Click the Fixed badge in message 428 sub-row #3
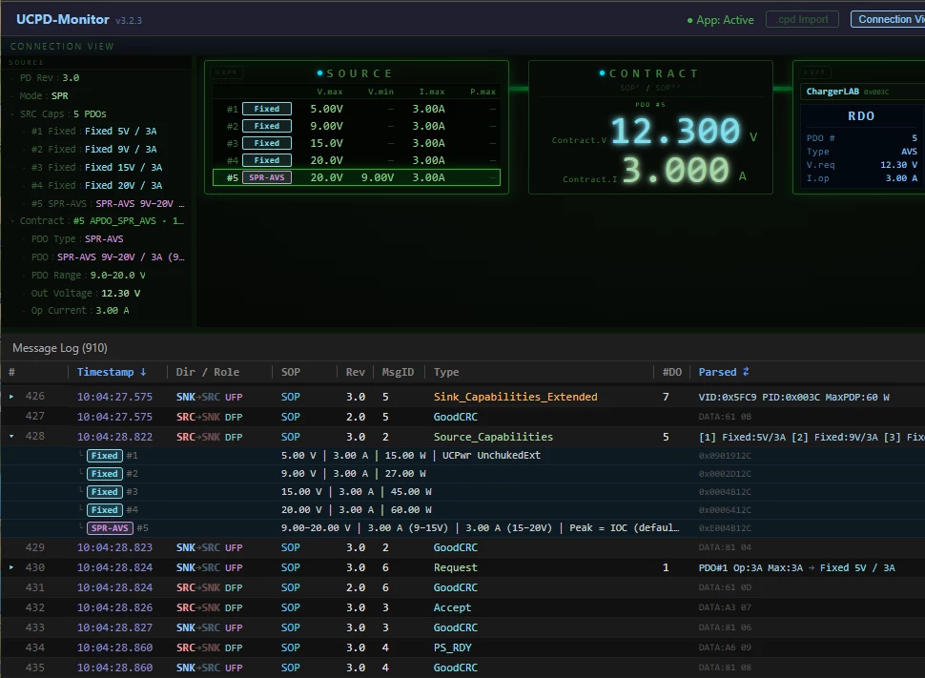 click(x=104, y=491)
